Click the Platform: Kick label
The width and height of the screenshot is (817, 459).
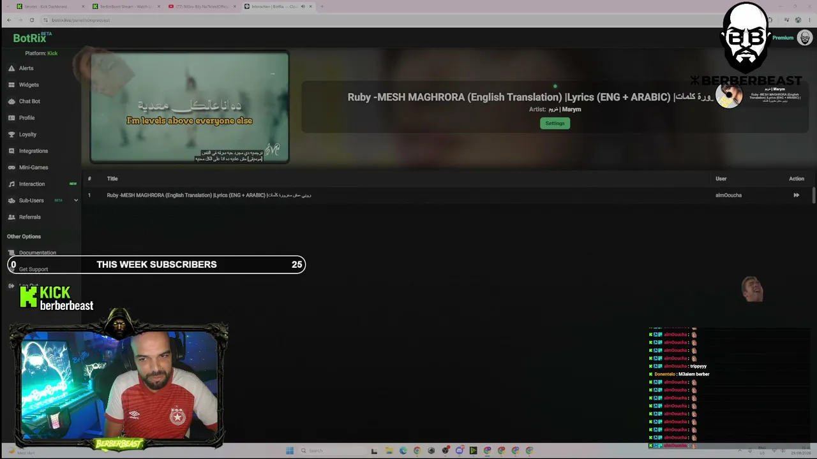click(41, 53)
